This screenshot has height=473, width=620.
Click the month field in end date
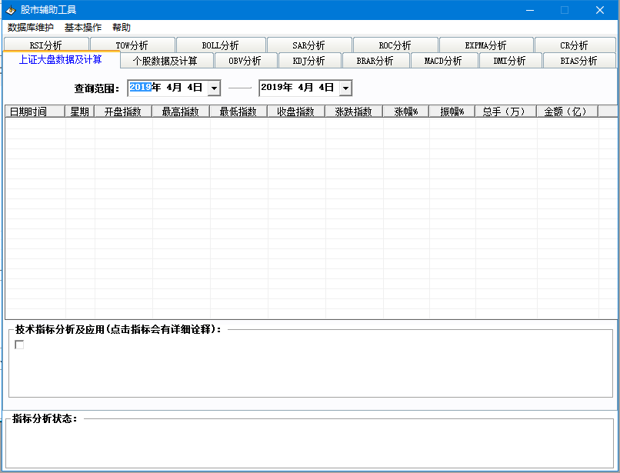pos(301,88)
